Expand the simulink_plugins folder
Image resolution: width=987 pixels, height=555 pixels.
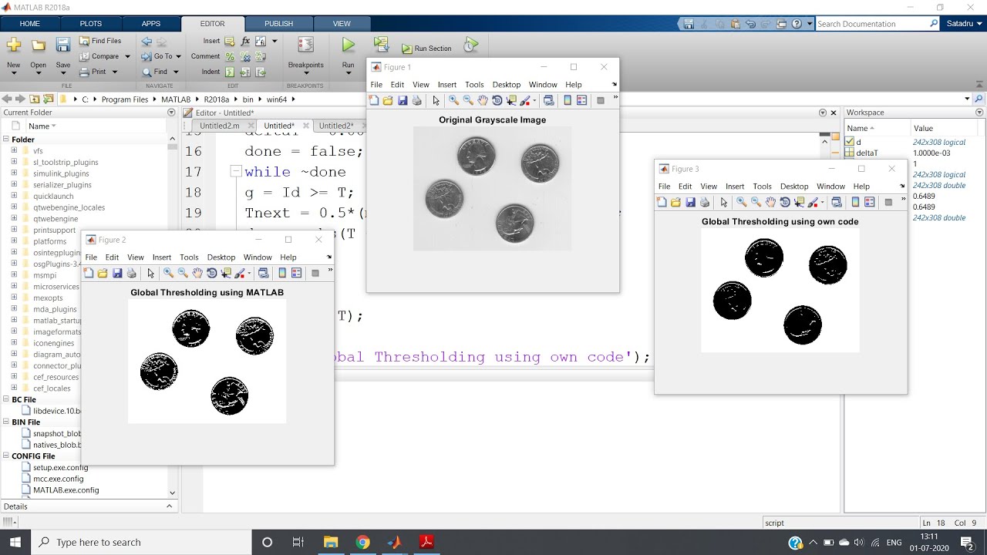(14, 173)
